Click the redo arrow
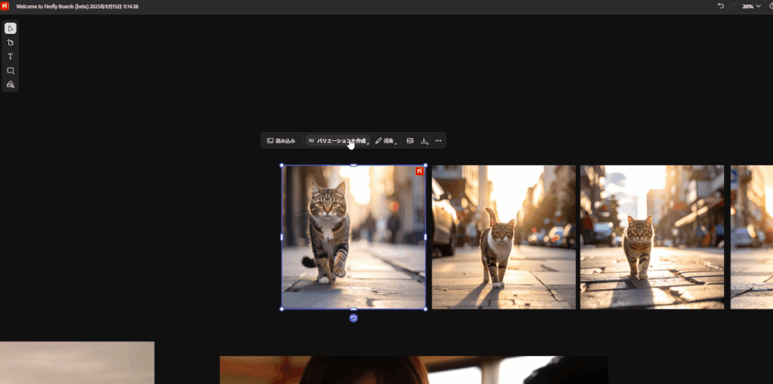The height and width of the screenshot is (384, 773). [732, 6]
